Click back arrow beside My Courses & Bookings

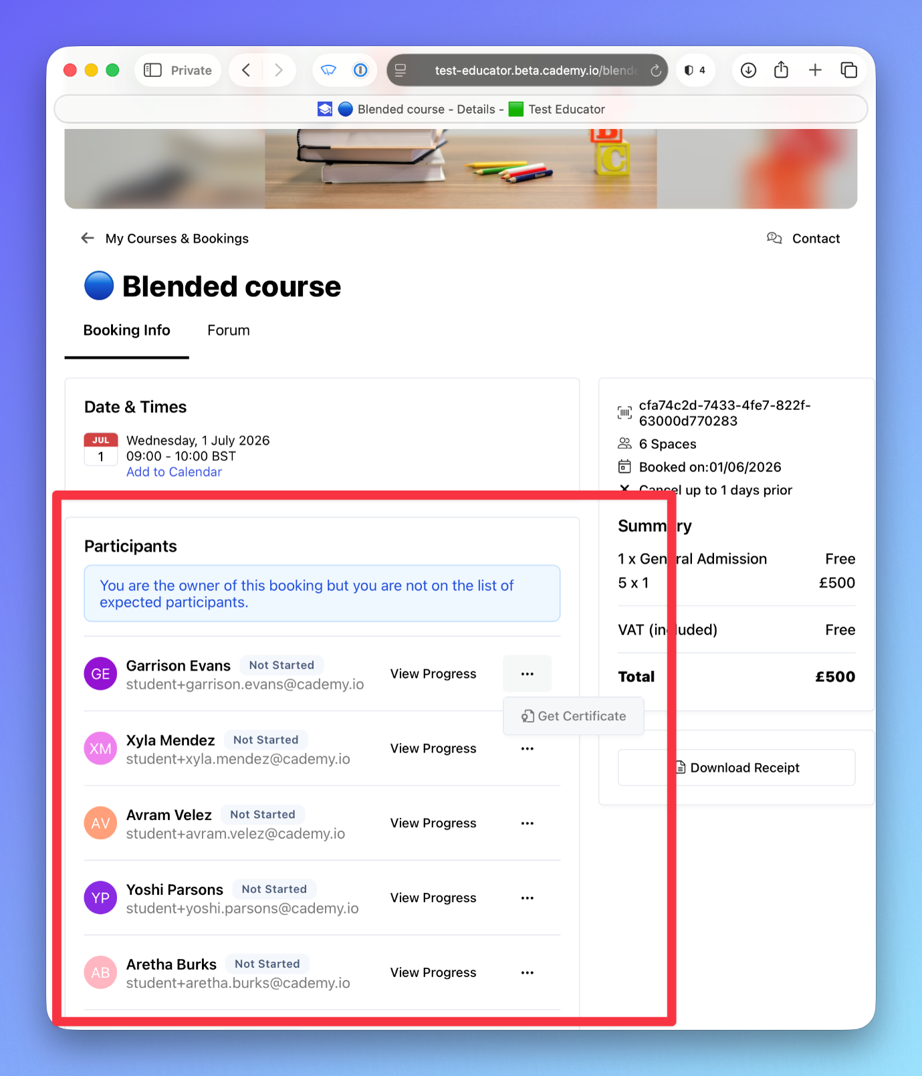point(88,238)
